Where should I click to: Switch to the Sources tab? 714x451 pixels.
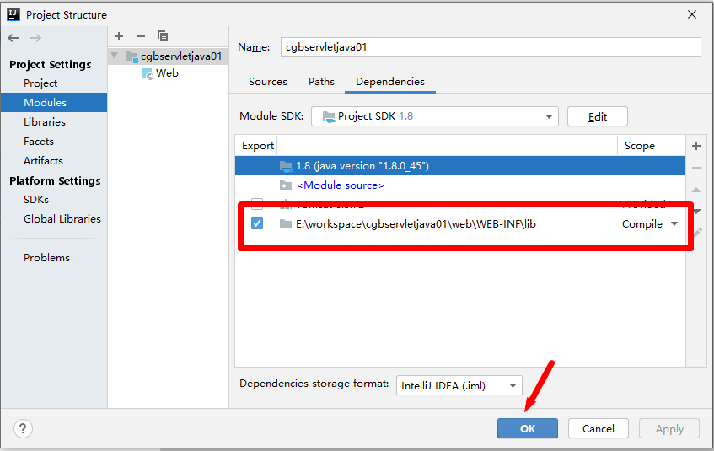pyautogui.click(x=268, y=82)
